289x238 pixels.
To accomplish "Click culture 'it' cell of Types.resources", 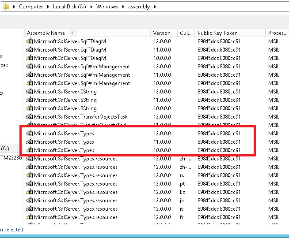I will pyautogui.click(x=181, y=209).
